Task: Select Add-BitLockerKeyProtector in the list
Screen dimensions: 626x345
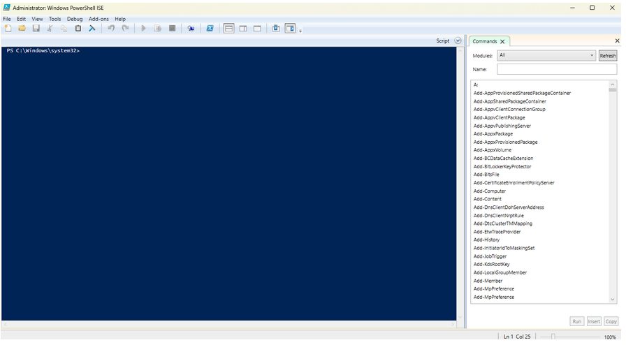Action: [502, 166]
